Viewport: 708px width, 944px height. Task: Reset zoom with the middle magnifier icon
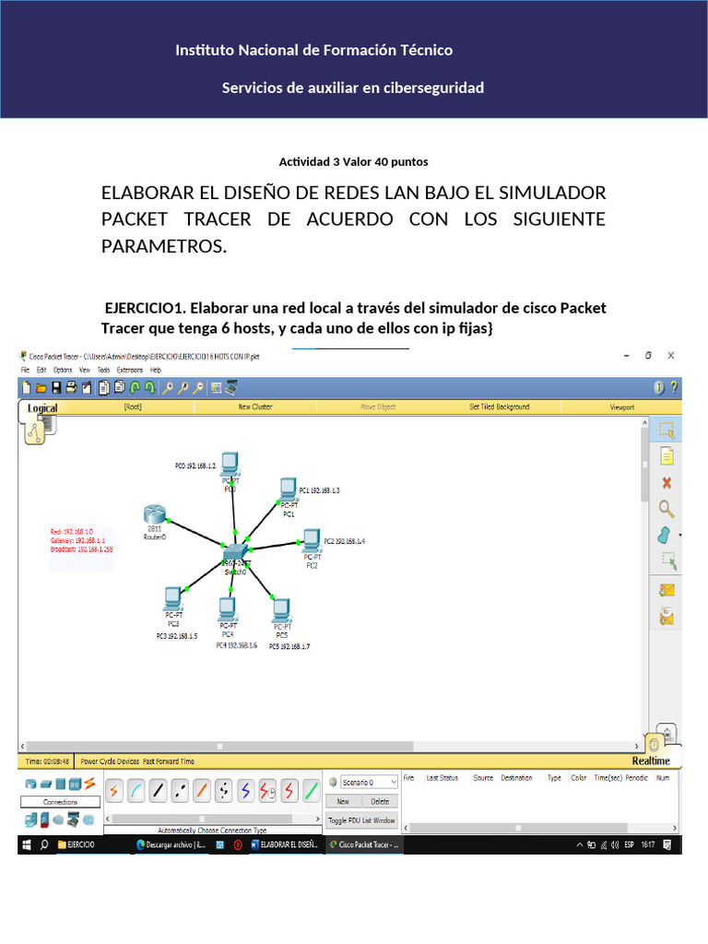(183, 388)
